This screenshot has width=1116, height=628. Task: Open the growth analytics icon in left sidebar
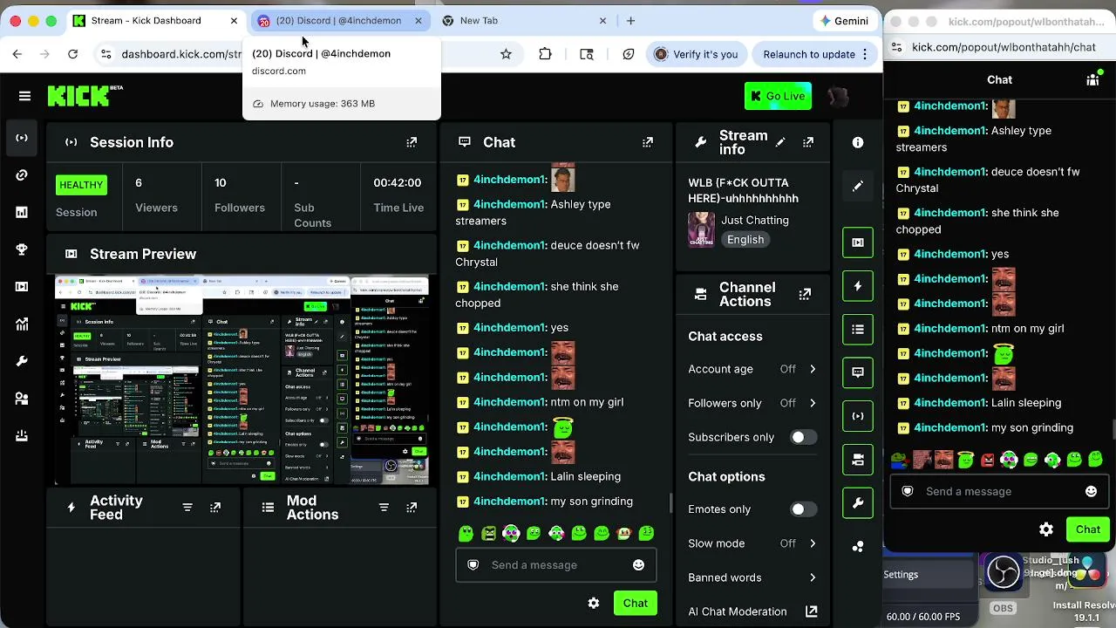click(x=22, y=324)
